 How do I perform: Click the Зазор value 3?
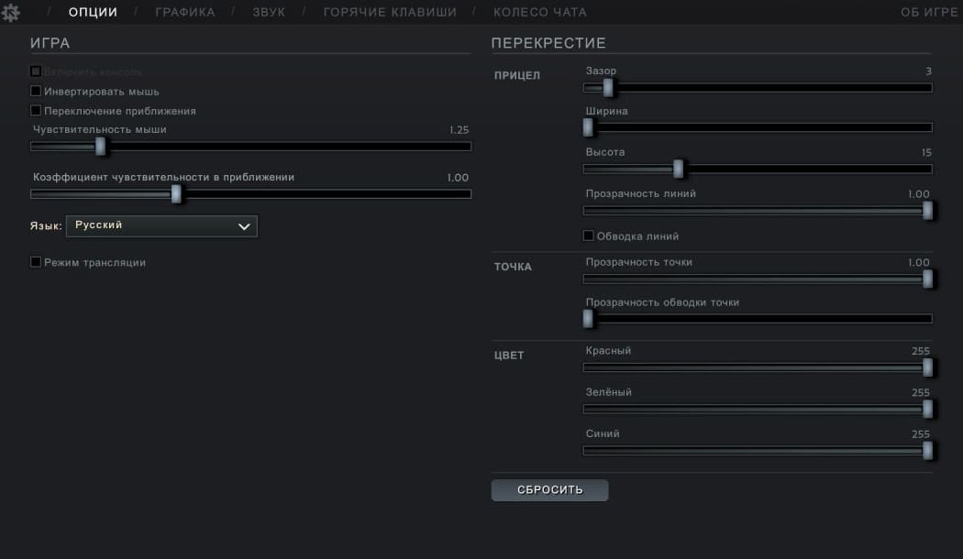tap(928, 71)
